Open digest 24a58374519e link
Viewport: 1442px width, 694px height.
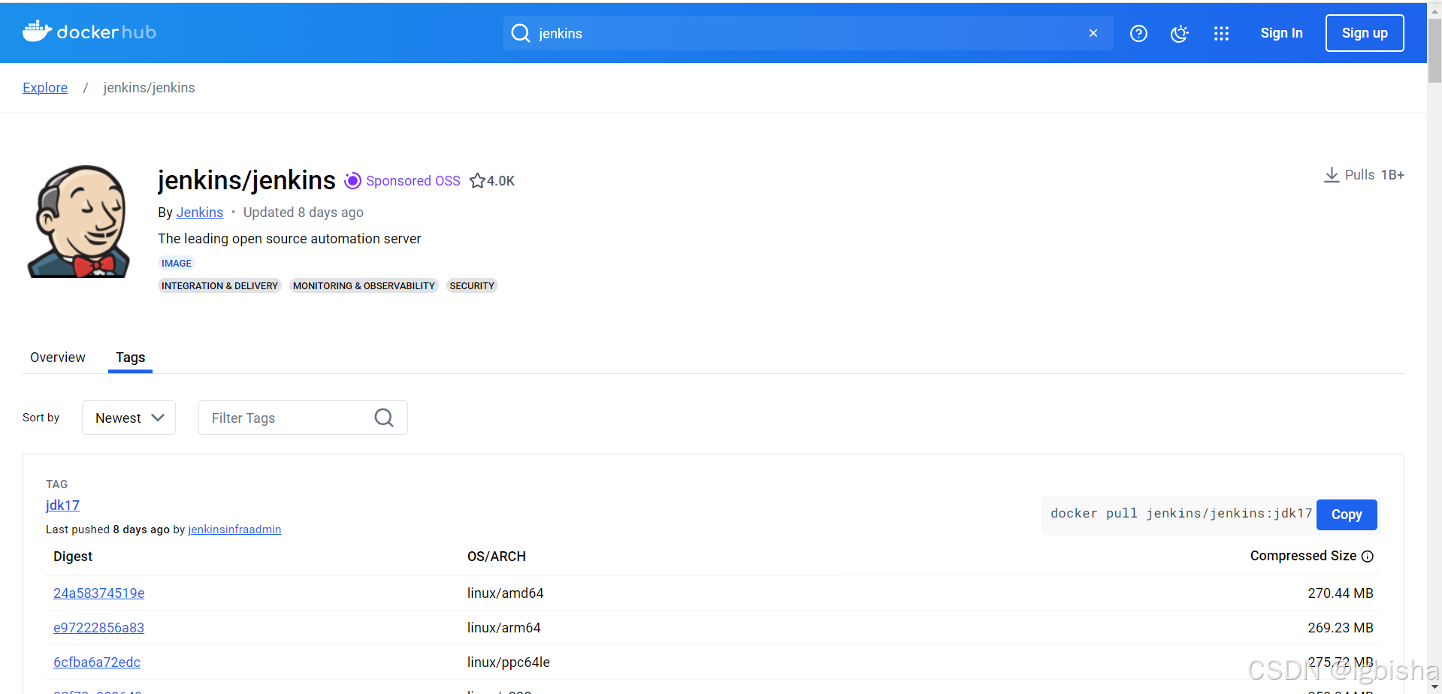99,593
